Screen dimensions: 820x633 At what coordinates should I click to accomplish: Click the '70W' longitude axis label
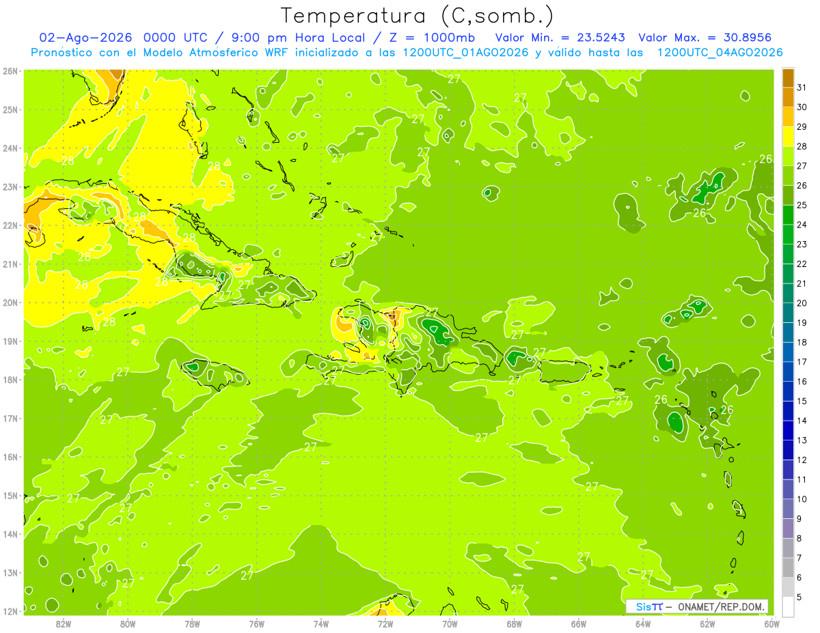[450, 623]
